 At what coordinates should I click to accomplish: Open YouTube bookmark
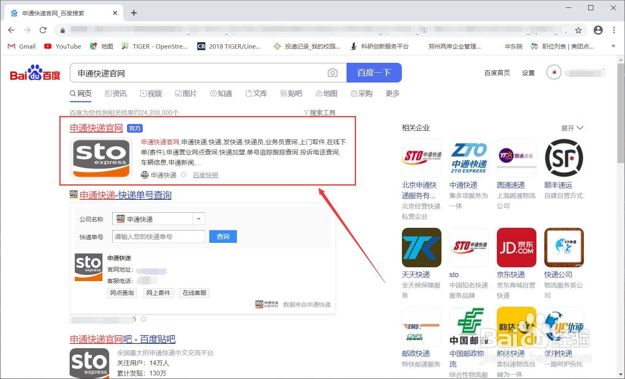coord(62,46)
